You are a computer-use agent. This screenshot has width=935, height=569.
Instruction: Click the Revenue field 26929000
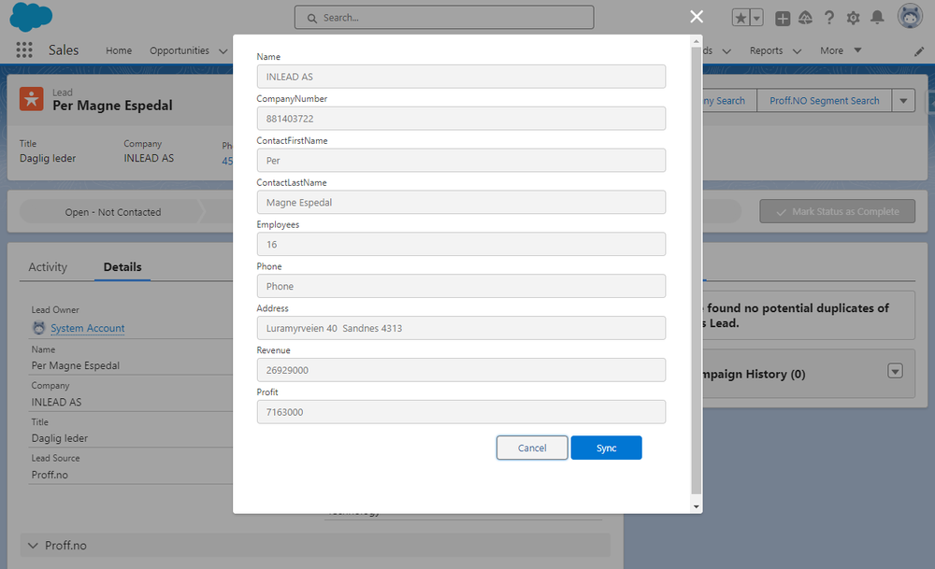[461, 370]
